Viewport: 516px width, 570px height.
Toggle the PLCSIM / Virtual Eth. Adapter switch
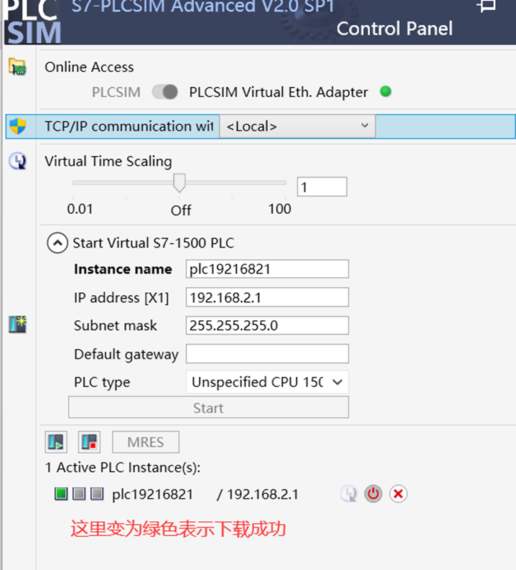click(165, 92)
